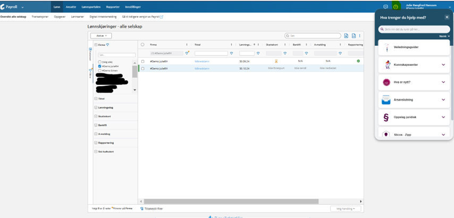Image resolution: width=454 pixels, height=218 pixels.
Task: Click the hourglass Skattekort status icon
Action: coord(276,61)
